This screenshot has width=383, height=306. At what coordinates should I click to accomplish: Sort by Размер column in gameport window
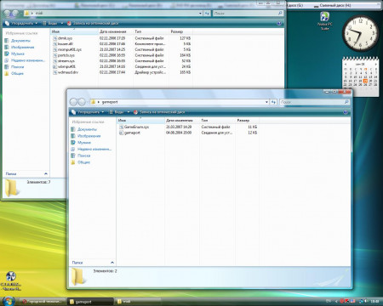(x=247, y=121)
